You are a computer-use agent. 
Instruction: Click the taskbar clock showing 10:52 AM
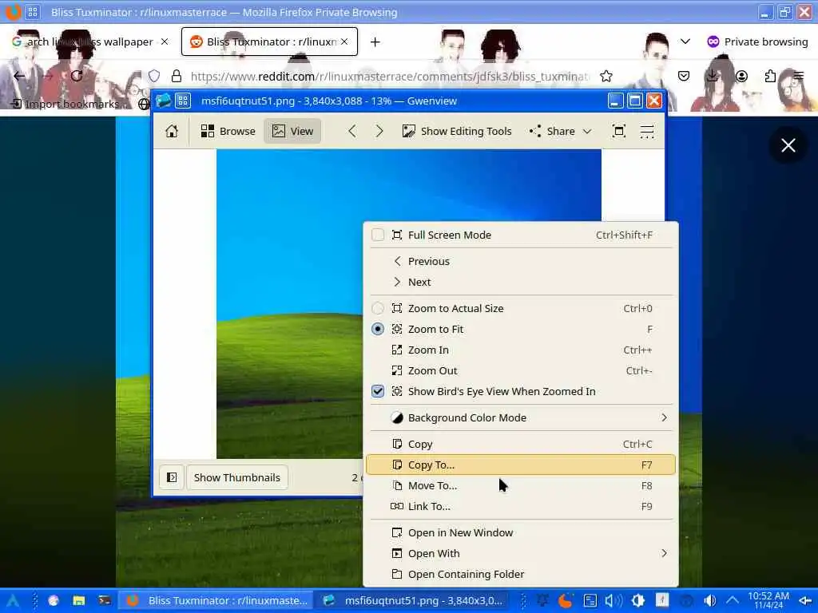(x=768, y=600)
